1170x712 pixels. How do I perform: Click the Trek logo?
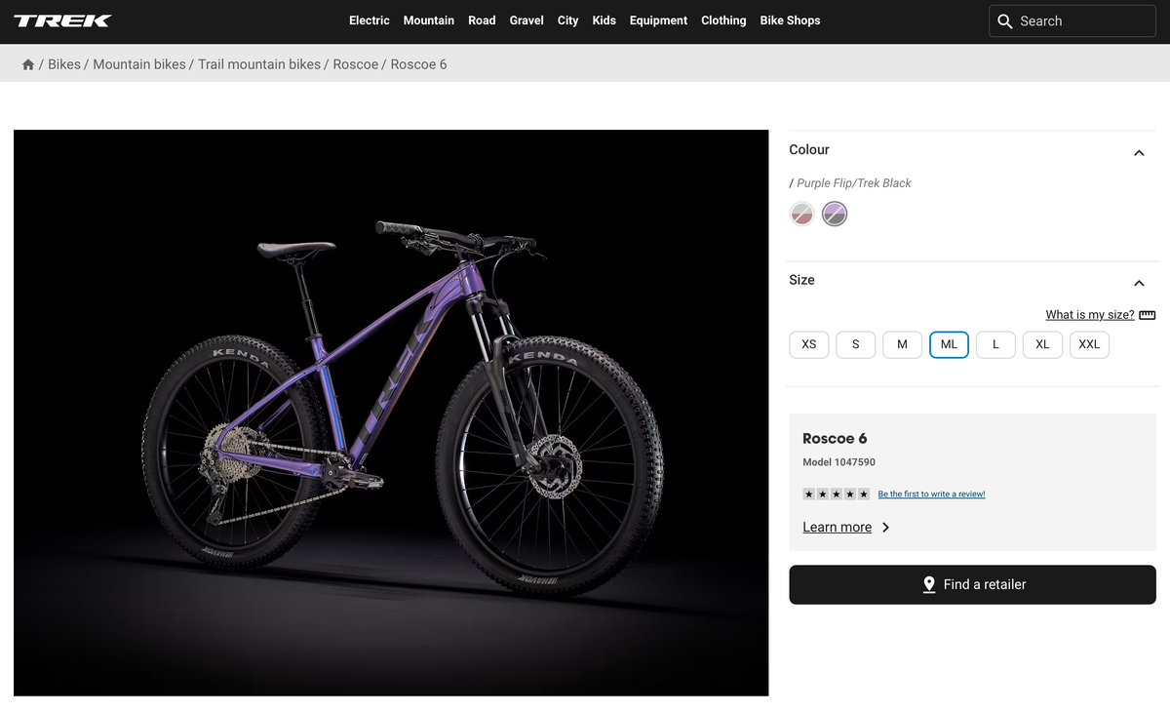[61, 20]
